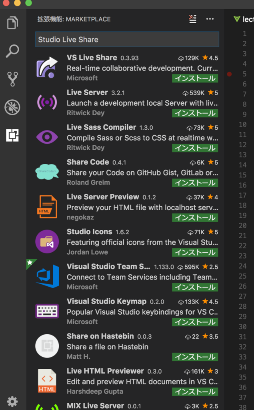Click the VS Live Share extension icon
254x410 pixels.
tap(47, 67)
